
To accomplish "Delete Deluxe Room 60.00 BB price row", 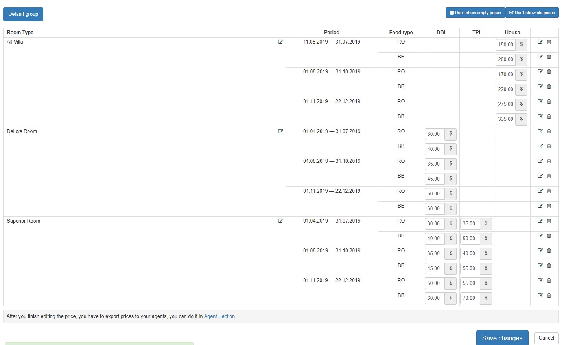I will pos(549,206).
